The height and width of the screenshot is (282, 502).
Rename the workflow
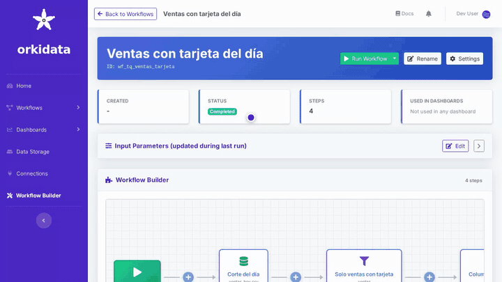point(423,58)
